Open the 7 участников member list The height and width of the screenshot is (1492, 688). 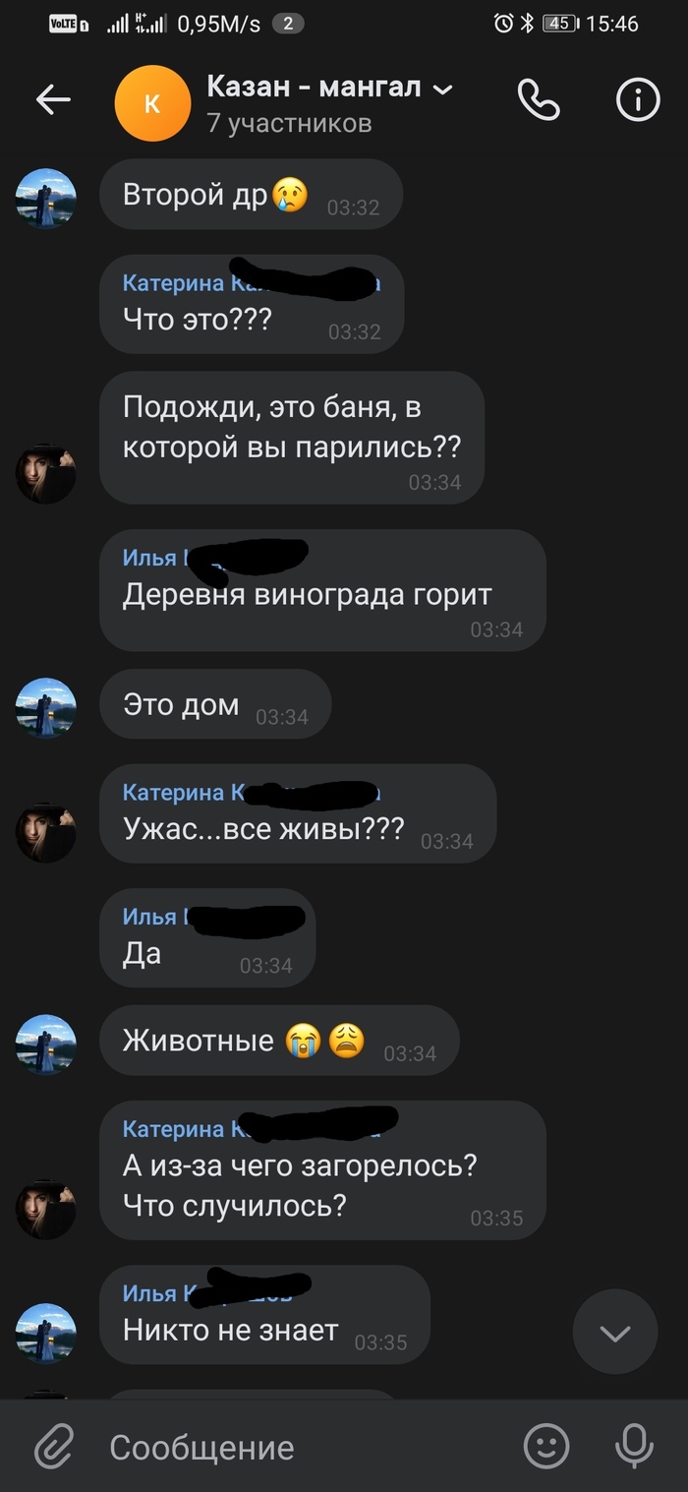[x=290, y=123]
